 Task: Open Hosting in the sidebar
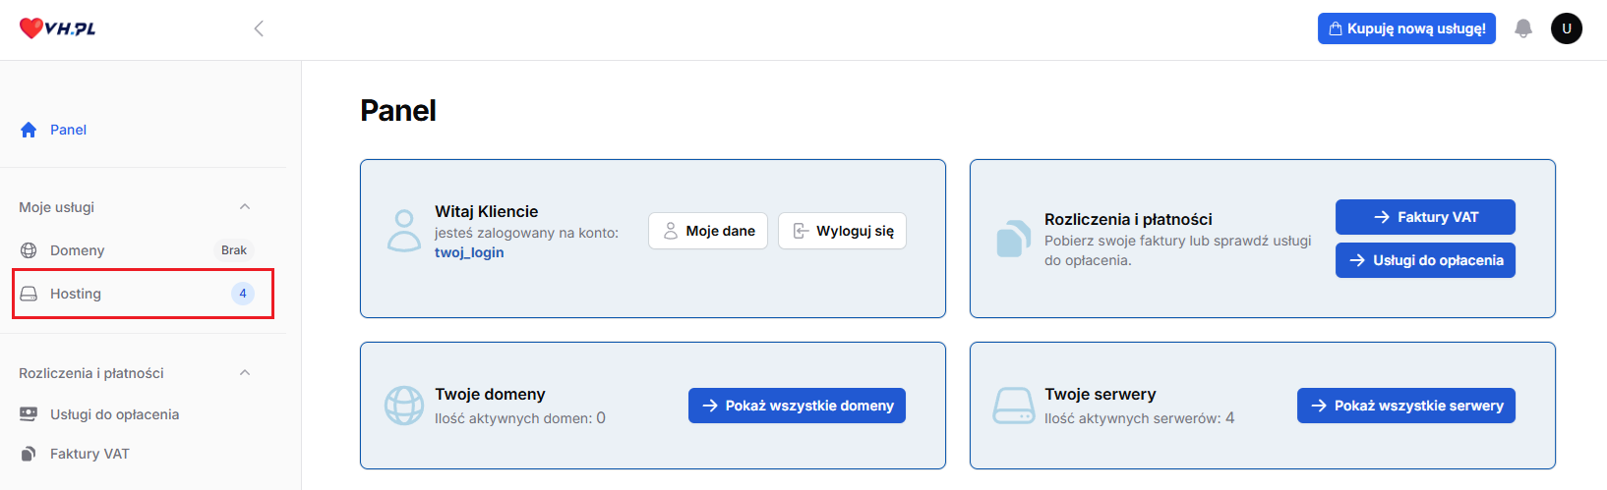pos(76,294)
